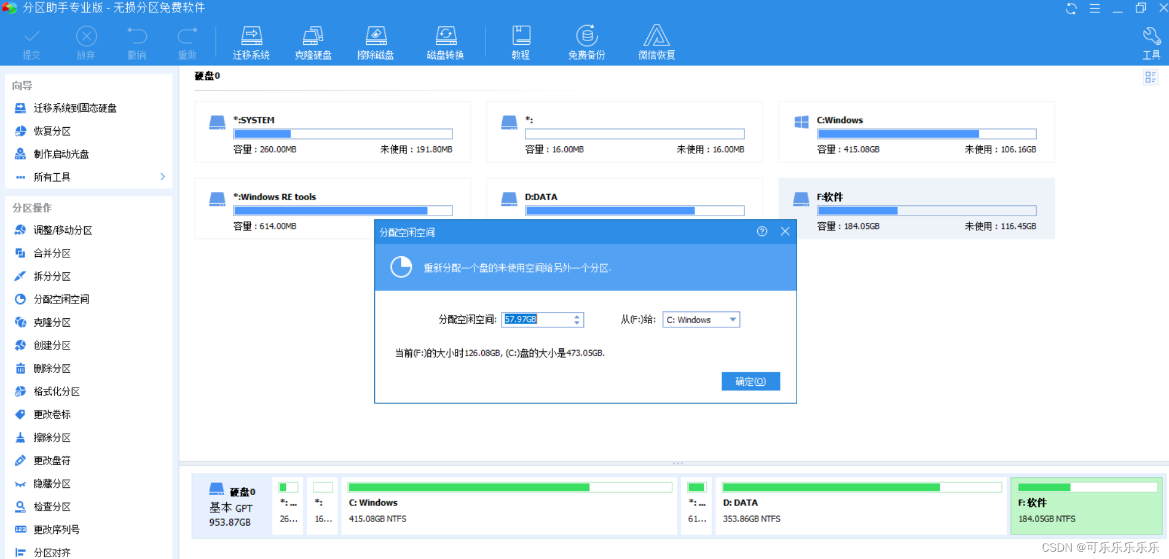Select F: 软件 184.05GB NTFS map block
Viewport: 1169px width, 559px height.
click(x=1087, y=506)
